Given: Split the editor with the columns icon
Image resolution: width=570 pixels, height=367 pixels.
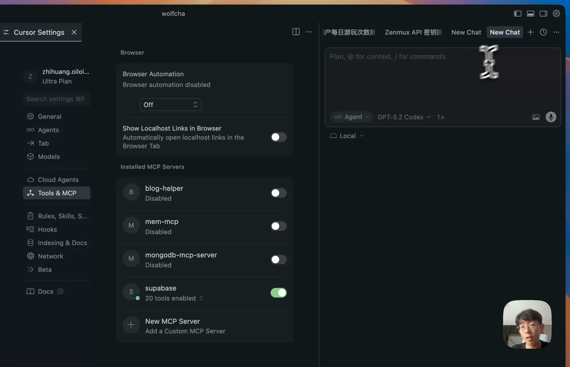Looking at the screenshot, I should [x=296, y=32].
